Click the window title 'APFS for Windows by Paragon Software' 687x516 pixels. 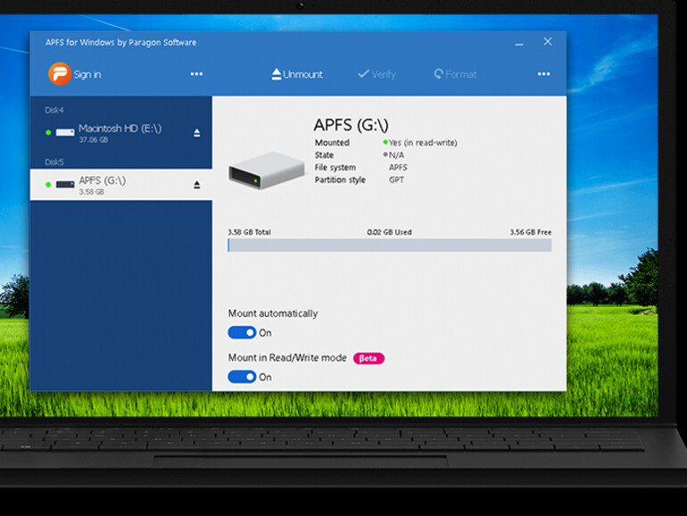coord(121,43)
